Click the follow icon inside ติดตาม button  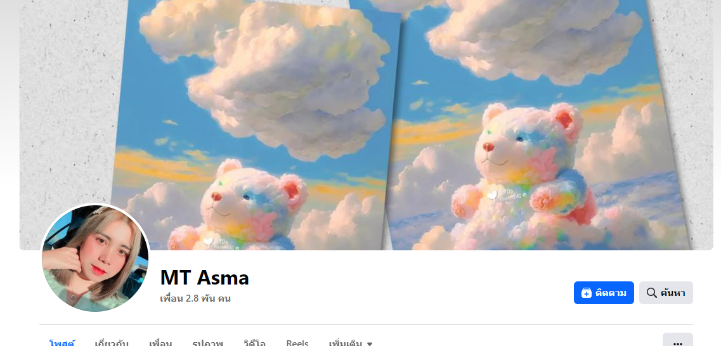[x=587, y=293]
